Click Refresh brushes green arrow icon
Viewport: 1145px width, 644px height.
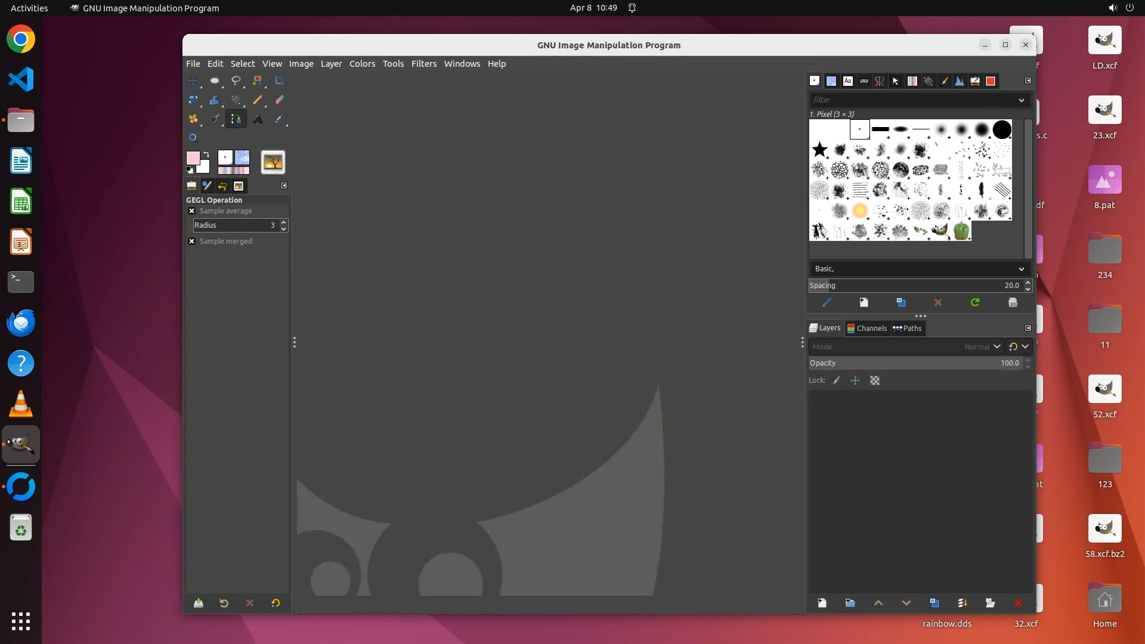coord(975,302)
